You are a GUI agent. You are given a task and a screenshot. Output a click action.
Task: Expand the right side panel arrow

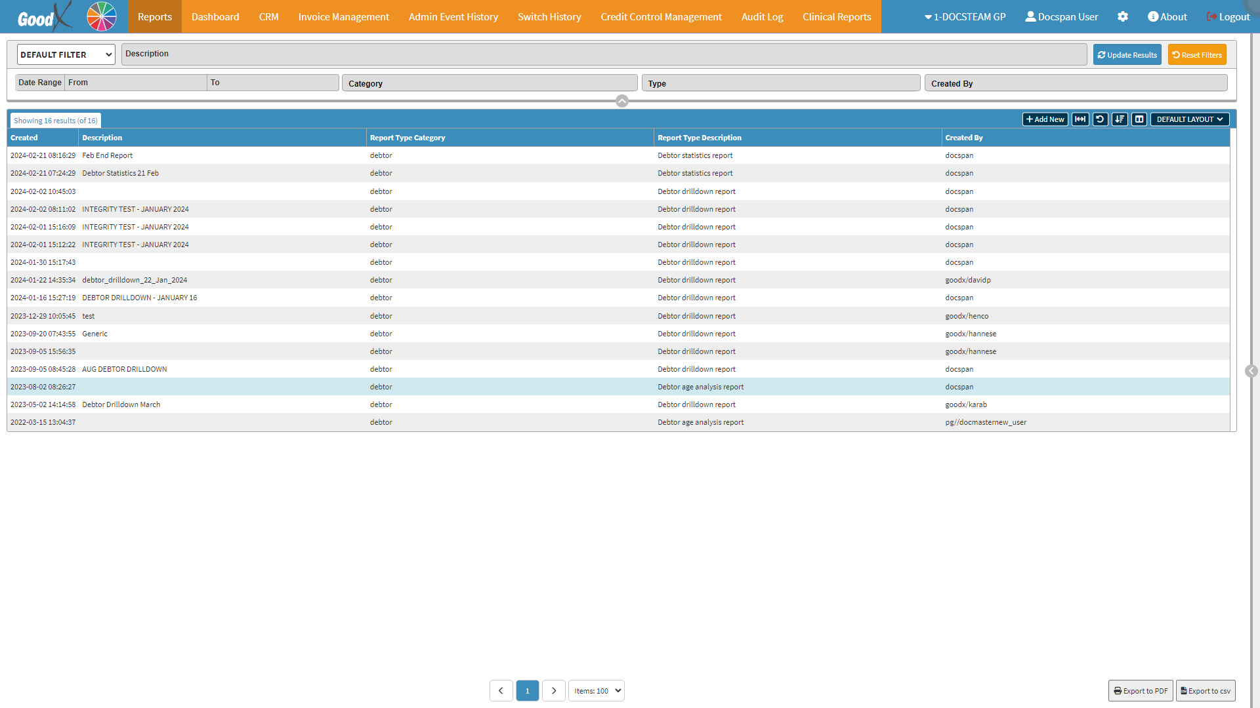[1251, 371]
